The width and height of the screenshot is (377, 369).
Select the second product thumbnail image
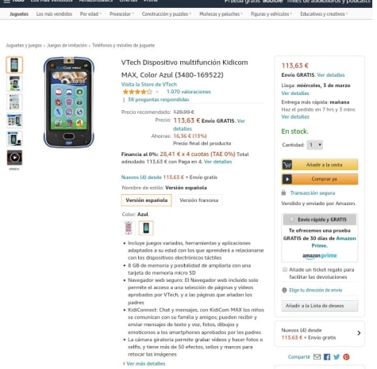14,83
